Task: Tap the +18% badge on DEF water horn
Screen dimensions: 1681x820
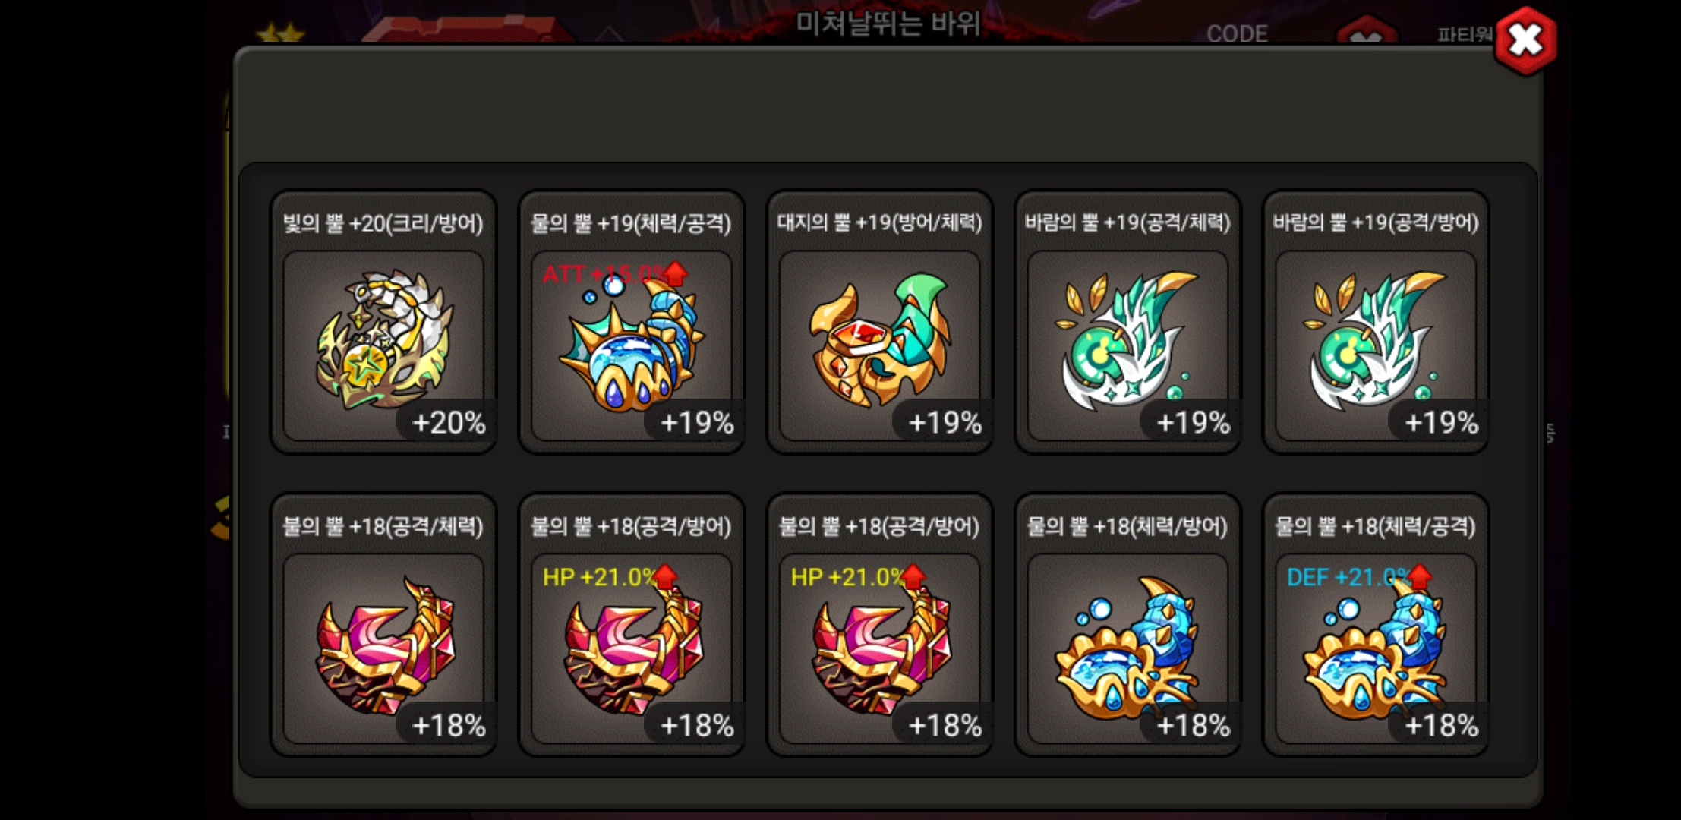Action: coord(1440,725)
